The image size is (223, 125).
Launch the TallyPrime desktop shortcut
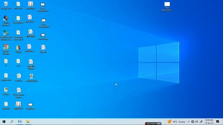point(30,6)
